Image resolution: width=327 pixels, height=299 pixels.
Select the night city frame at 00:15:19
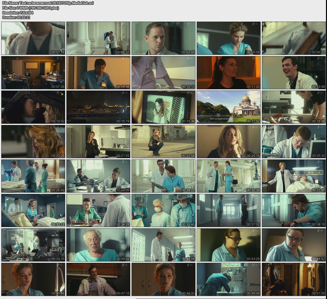(x=98, y=107)
